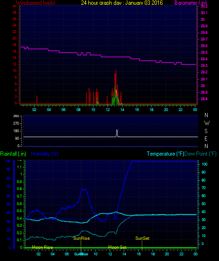
Task: Click the Windspeed (mph) axis title
Action: [36, 3]
